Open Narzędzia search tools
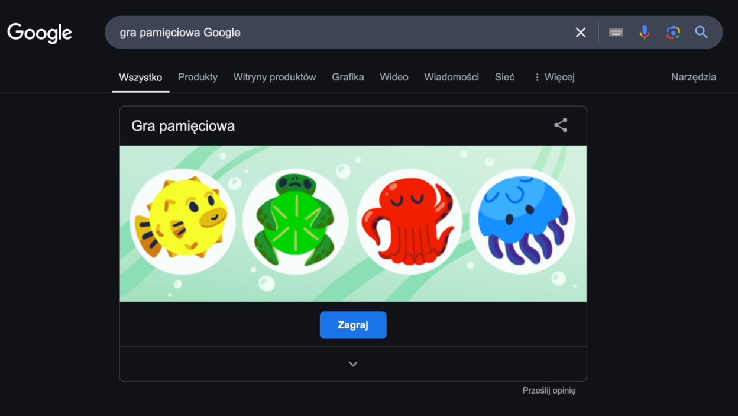Viewport: 738px width, 416px height. point(693,77)
